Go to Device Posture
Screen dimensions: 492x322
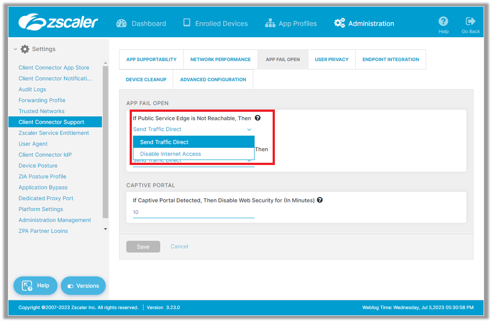(38, 165)
